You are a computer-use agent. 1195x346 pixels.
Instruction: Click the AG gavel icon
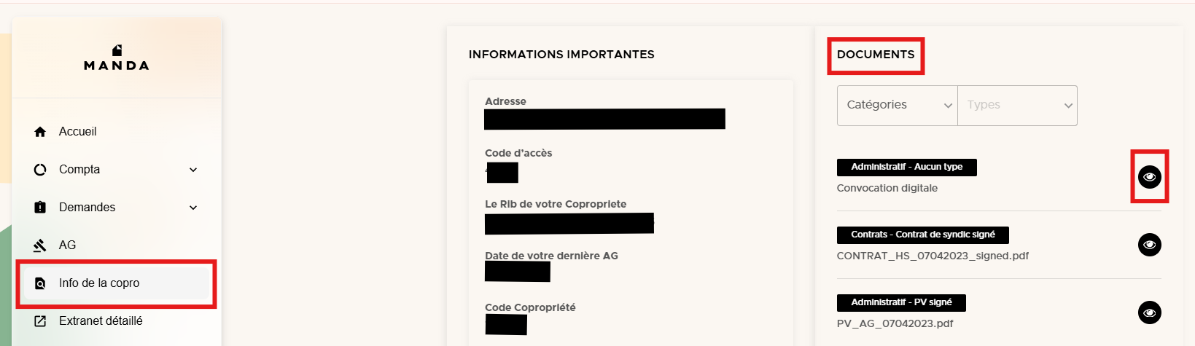(40, 245)
